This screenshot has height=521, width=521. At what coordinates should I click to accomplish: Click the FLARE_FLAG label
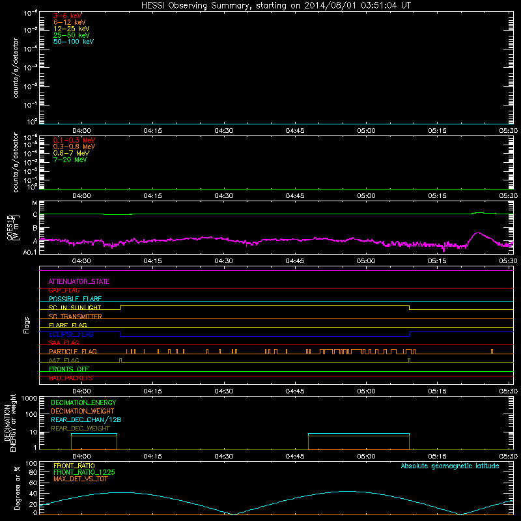pos(68,325)
